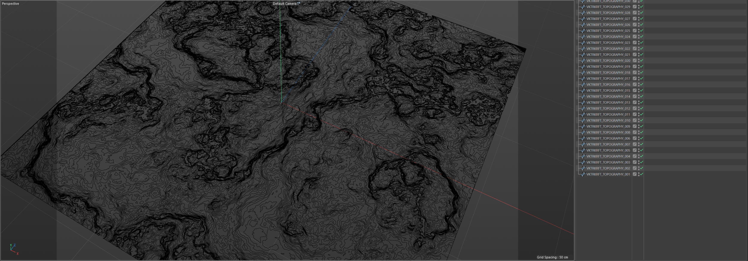Click spline icon of VKTRKRFT_TOPOGRAPHY_009
Image resolution: width=748 pixels, height=261 pixels.
[583, 127]
